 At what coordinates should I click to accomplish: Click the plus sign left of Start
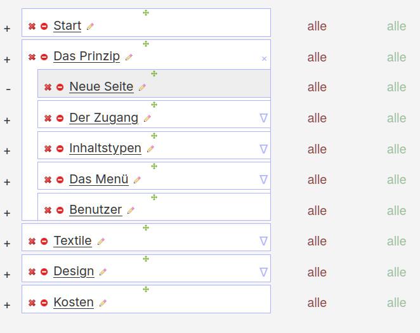(7, 29)
